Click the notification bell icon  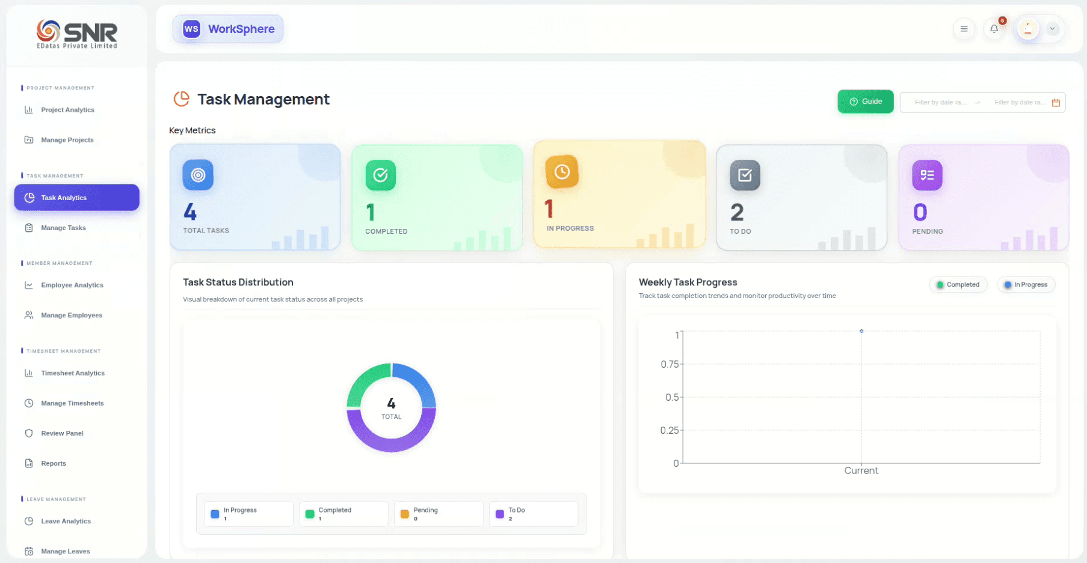994,29
